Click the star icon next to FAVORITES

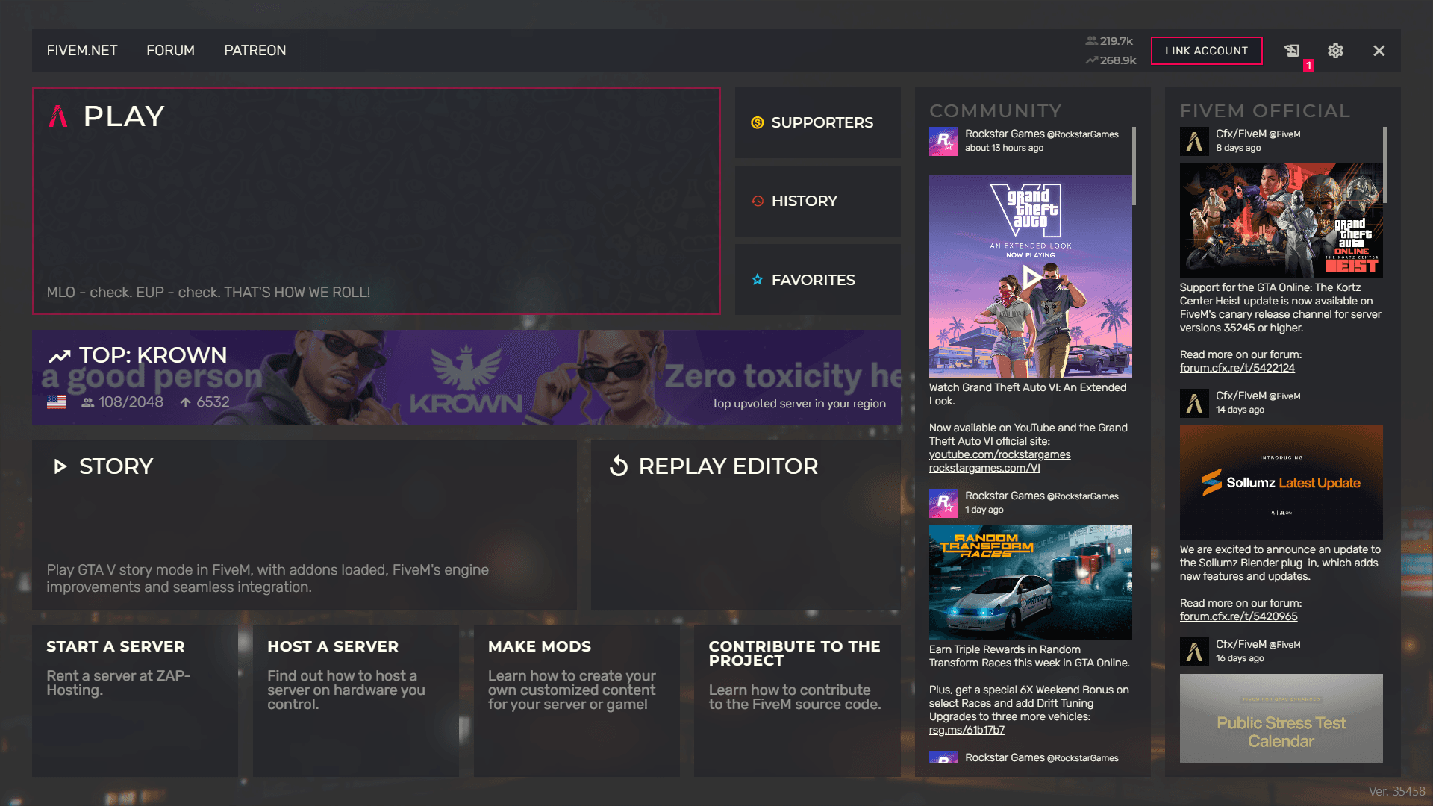tap(757, 280)
